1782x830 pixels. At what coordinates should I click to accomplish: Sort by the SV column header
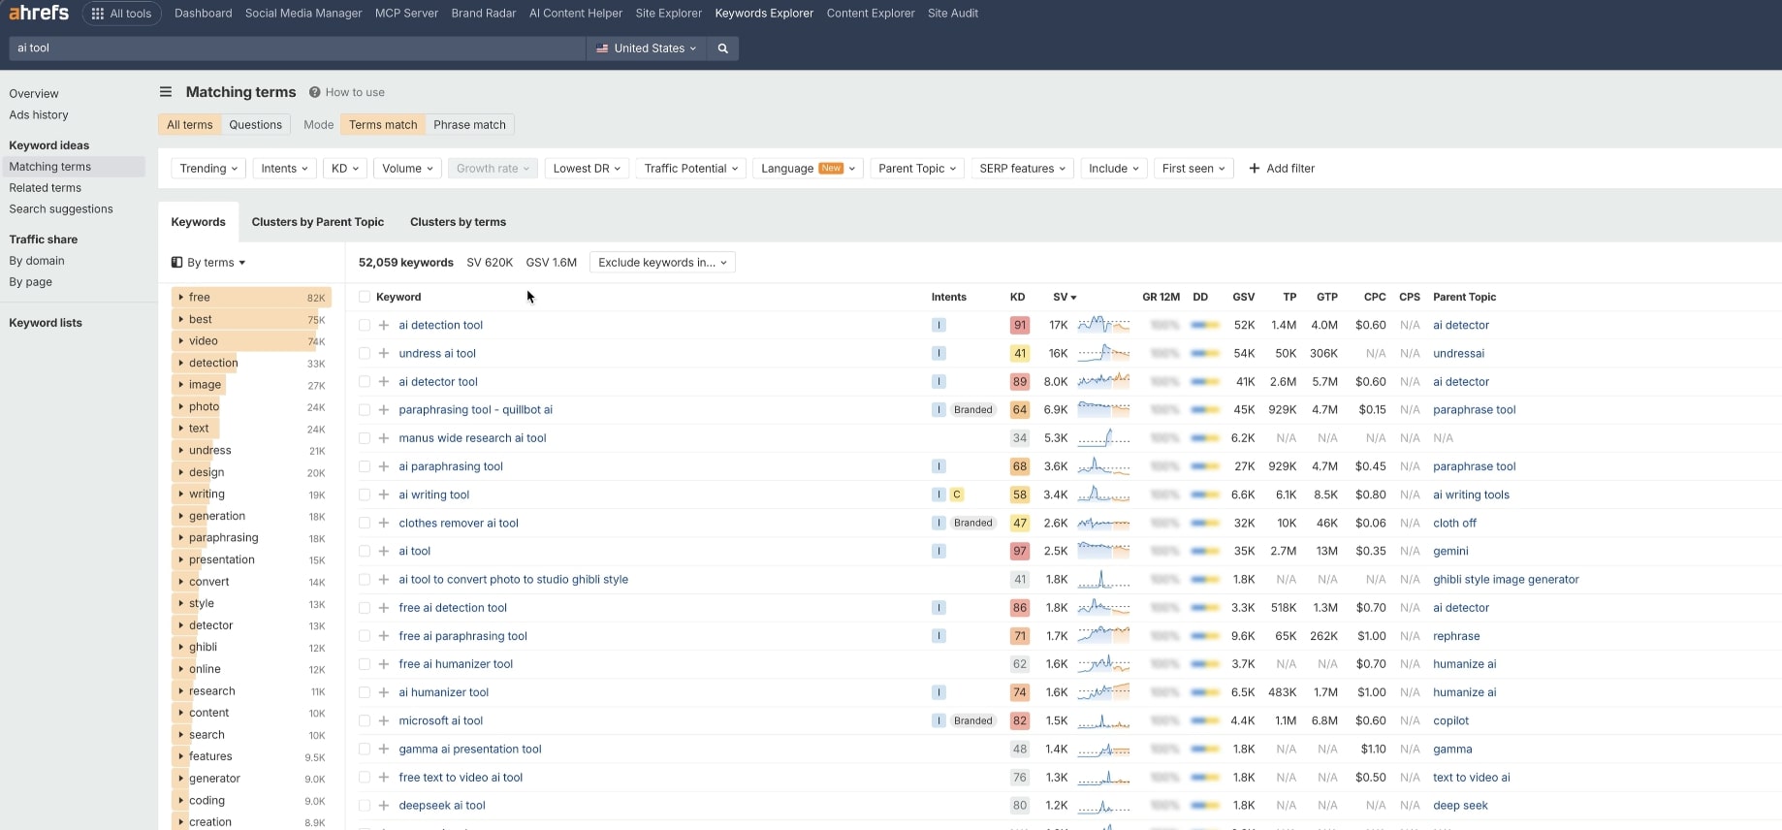click(1065, 298)
